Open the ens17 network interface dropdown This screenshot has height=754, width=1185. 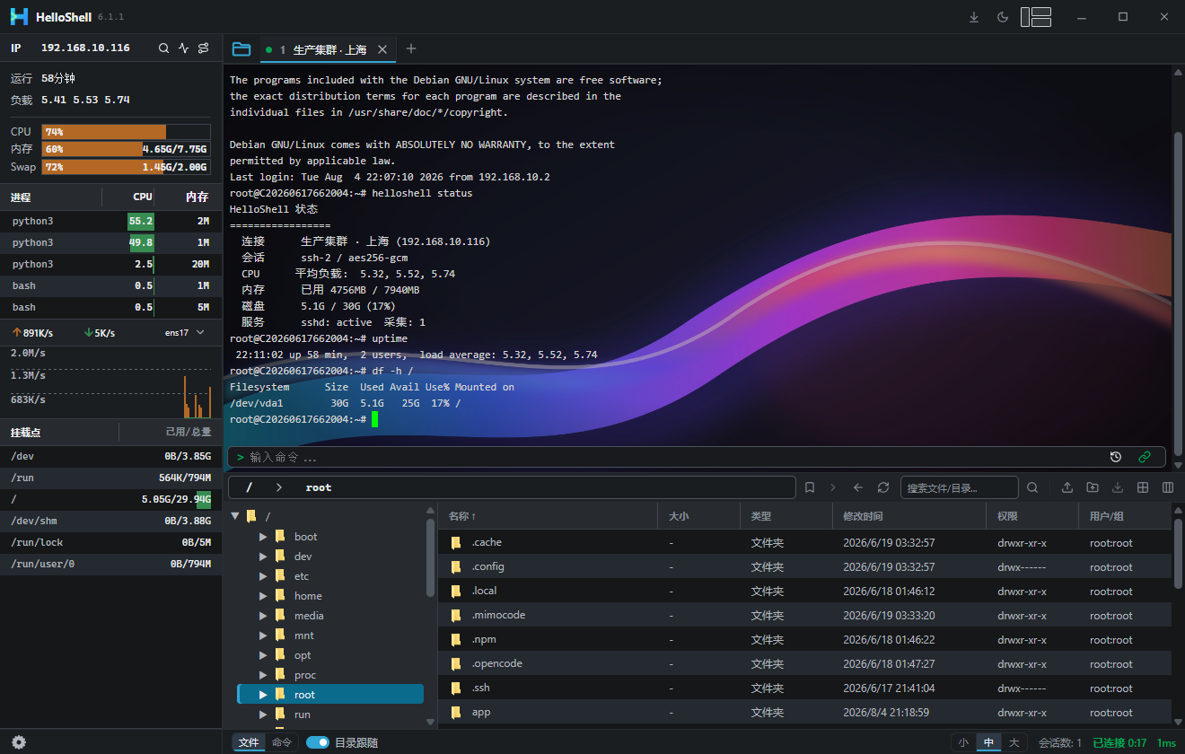[185, 333]
